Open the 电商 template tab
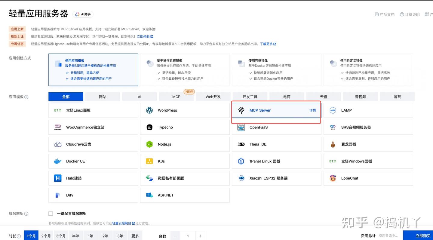The width and height of the screenshot is (433, 240). 287,97
